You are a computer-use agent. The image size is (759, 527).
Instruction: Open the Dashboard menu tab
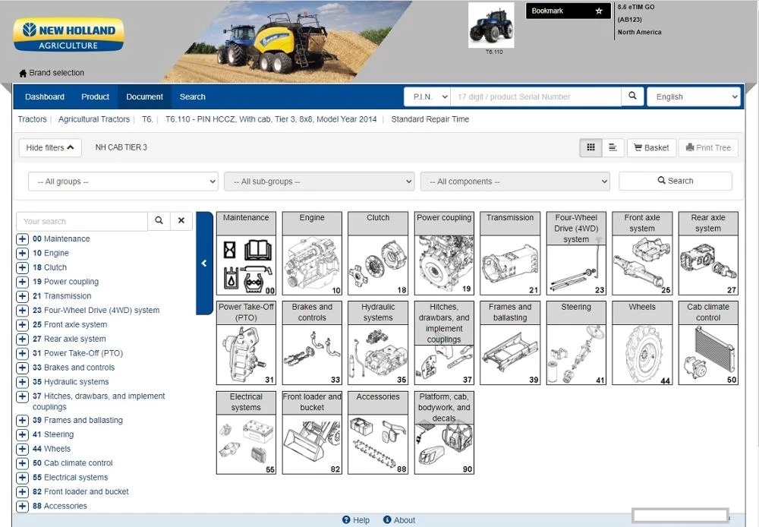44,96
